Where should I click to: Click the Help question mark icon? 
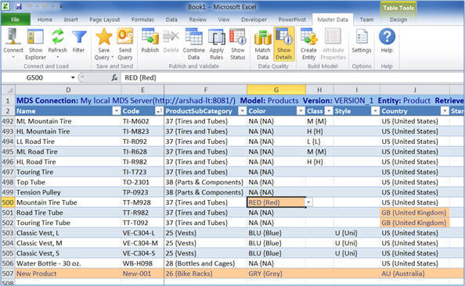point(387,37)
